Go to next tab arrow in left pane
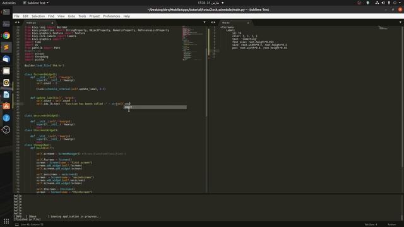 18,23
